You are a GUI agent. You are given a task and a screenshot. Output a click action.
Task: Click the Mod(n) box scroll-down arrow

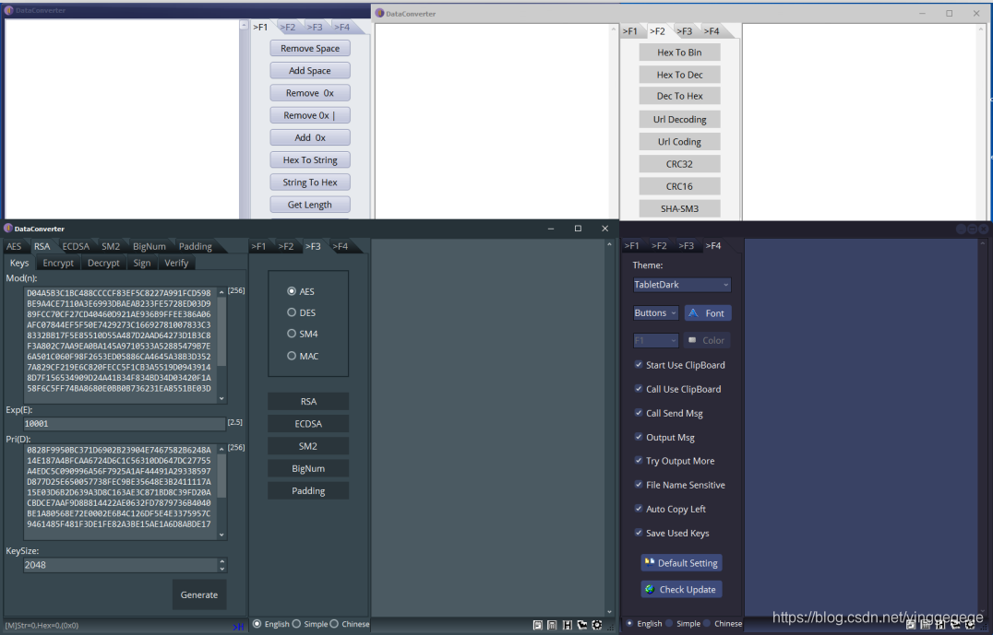[221, 398]
